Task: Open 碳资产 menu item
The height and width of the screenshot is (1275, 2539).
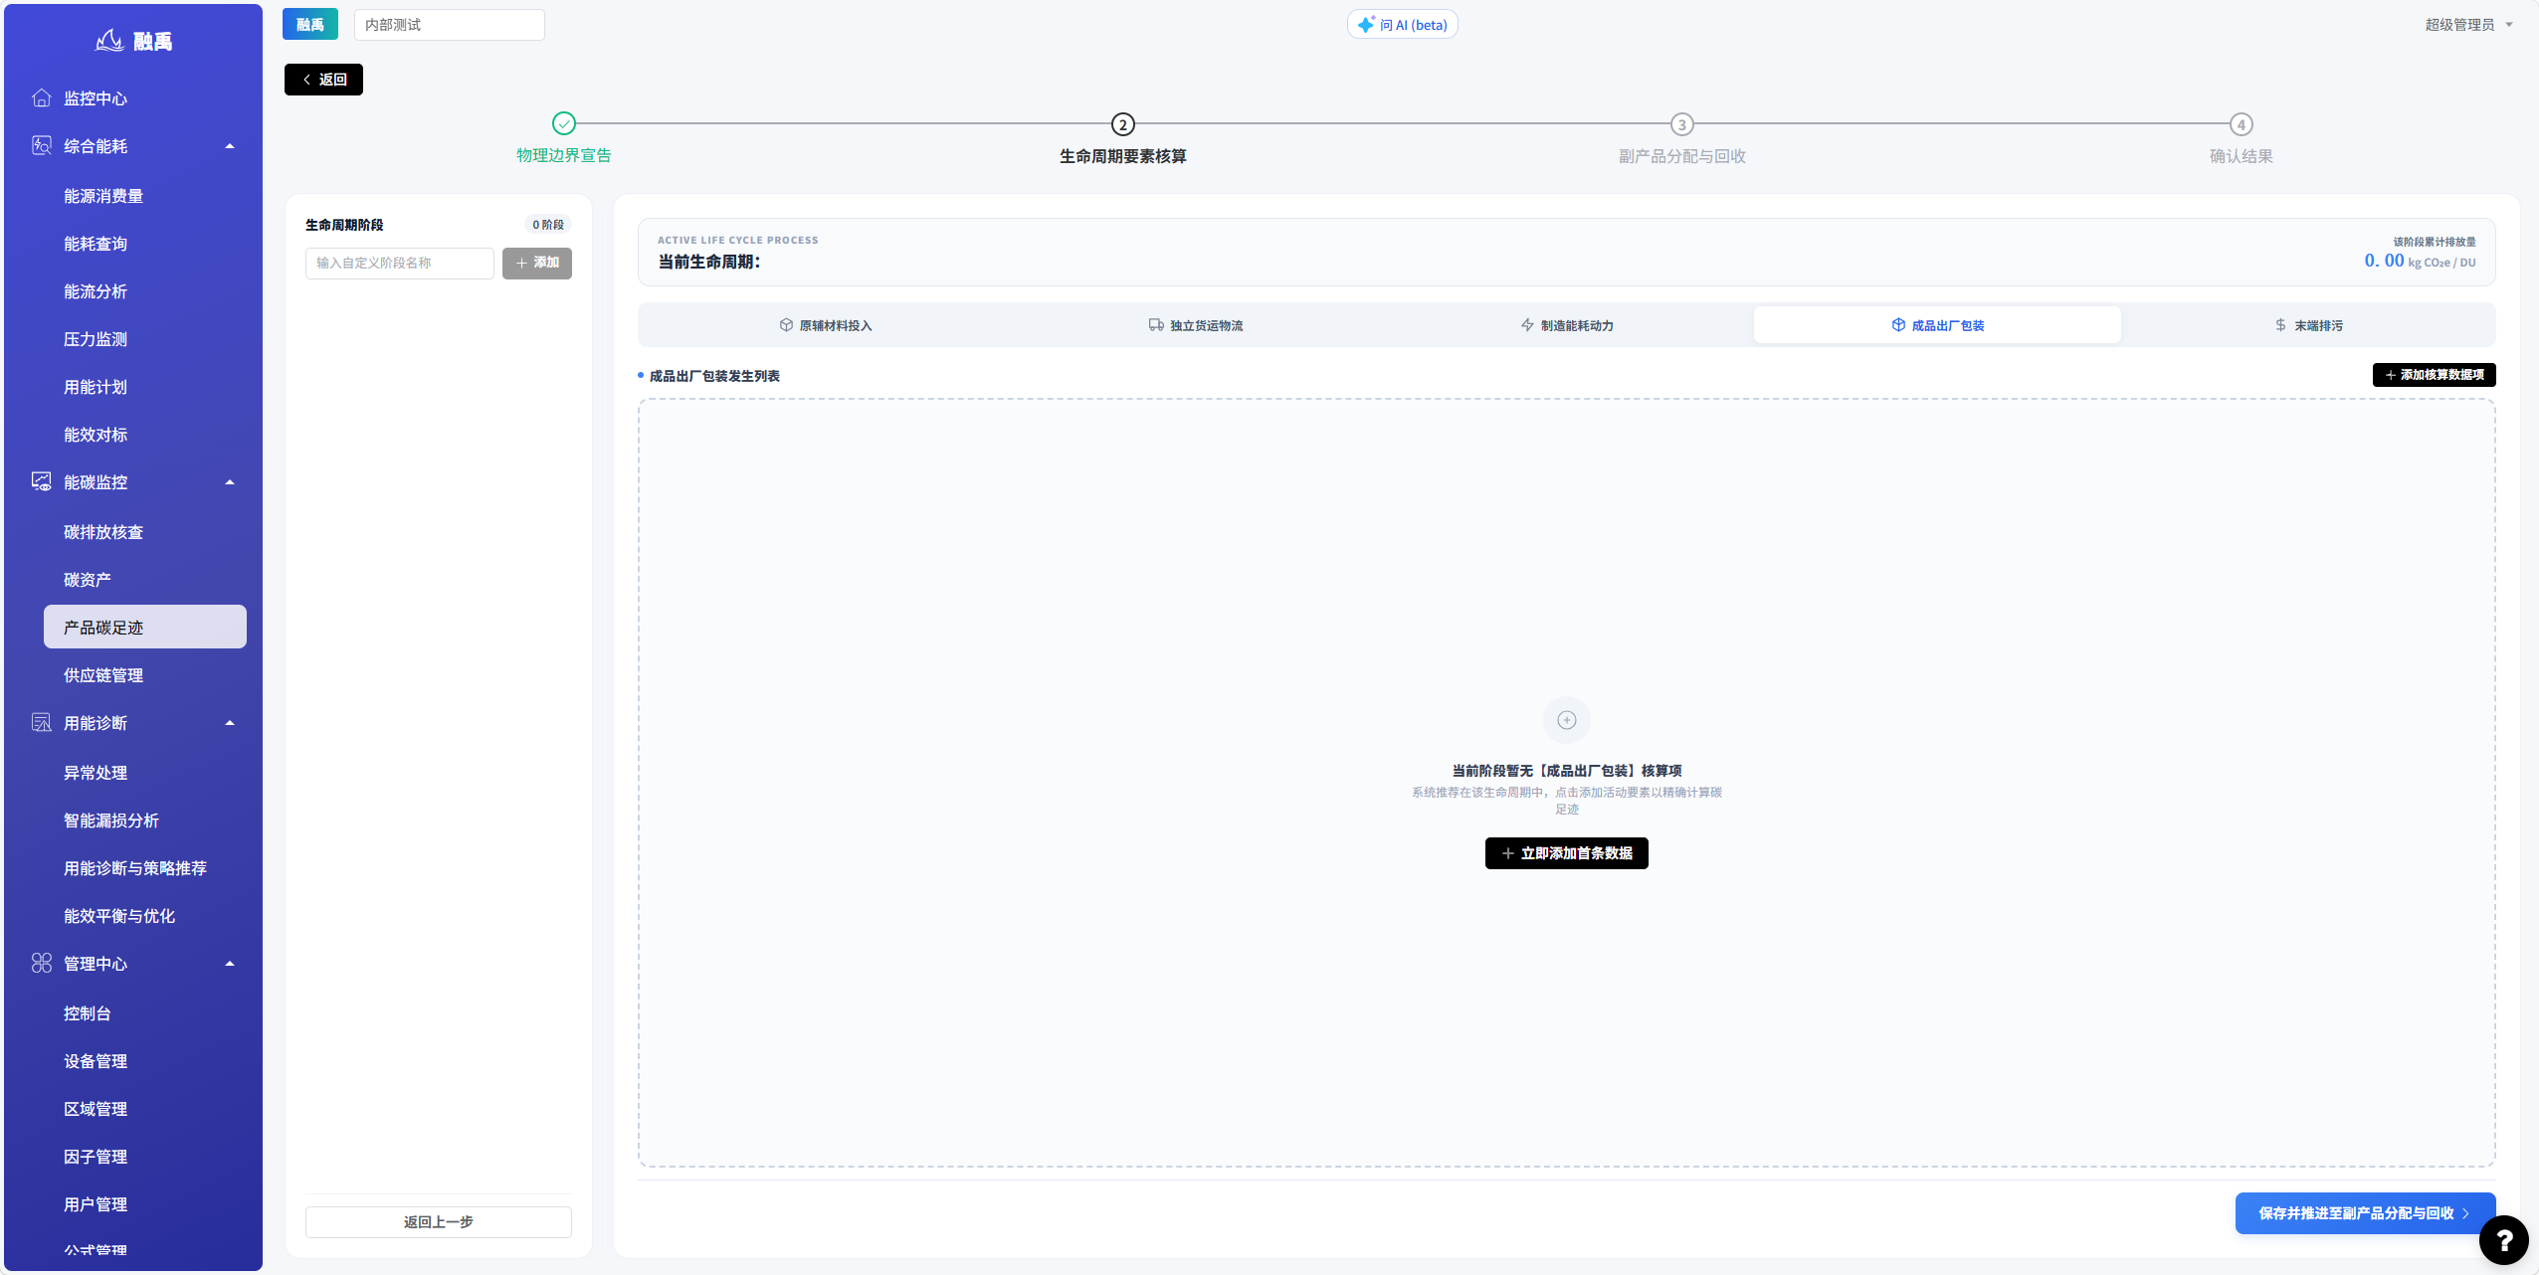Action: click(145, 580)
